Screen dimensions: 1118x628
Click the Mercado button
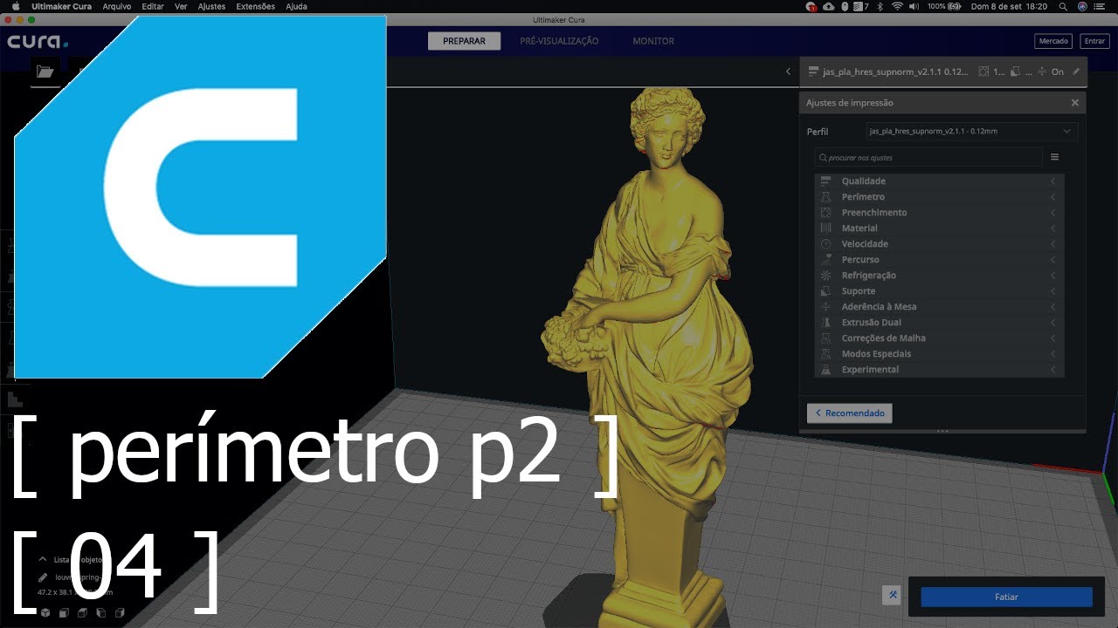coord(1052,41)
